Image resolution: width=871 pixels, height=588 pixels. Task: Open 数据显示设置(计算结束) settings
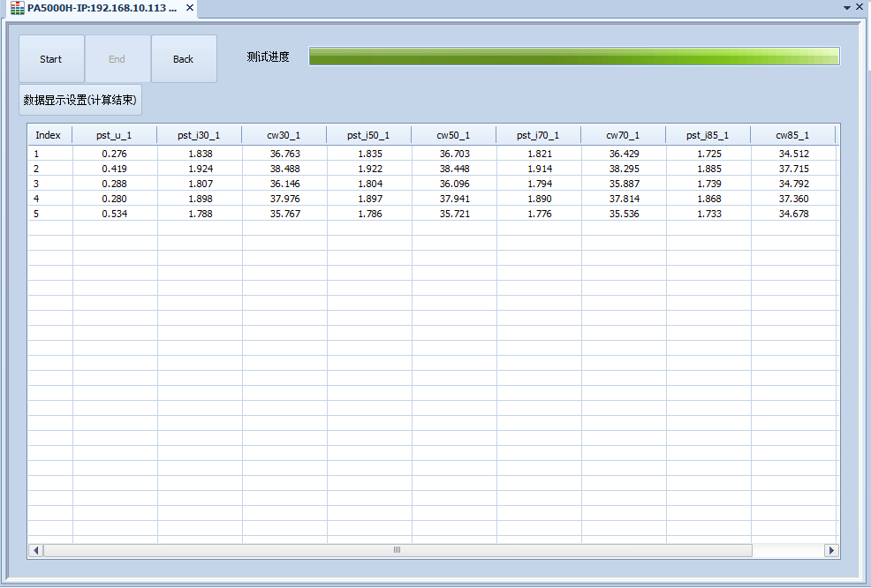tap(80, 101)
